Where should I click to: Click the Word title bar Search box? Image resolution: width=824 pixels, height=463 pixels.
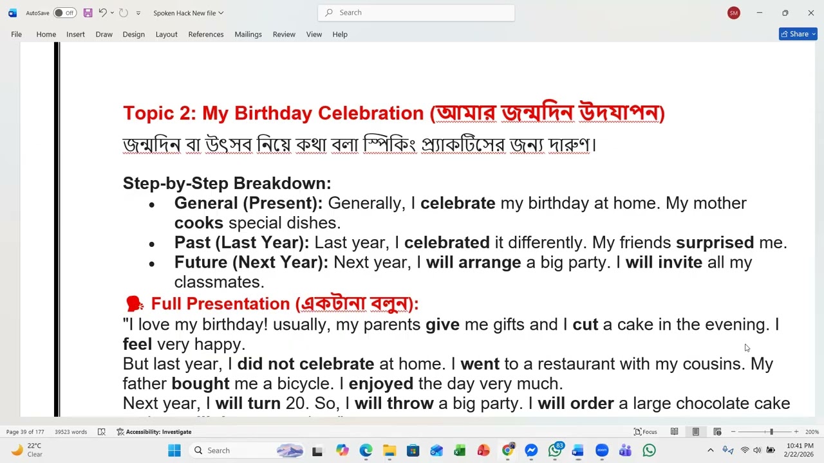point(416,12)
